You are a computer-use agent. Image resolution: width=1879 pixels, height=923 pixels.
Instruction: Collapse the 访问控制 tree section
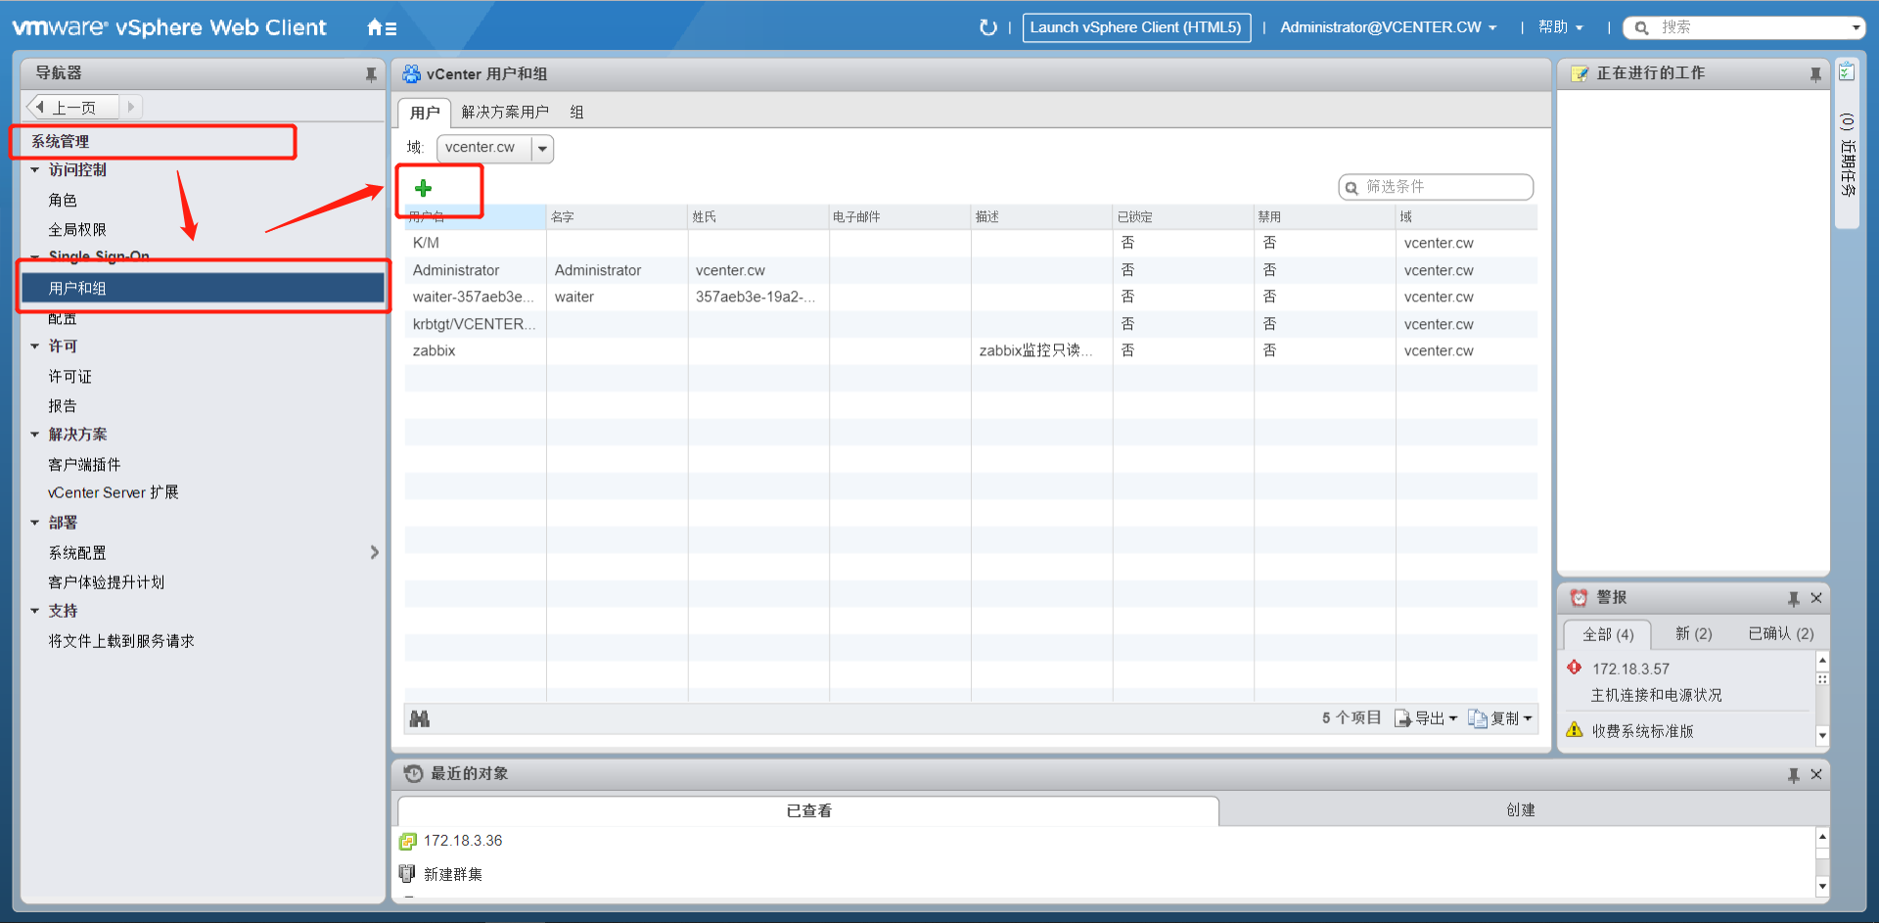pos(35,170)
